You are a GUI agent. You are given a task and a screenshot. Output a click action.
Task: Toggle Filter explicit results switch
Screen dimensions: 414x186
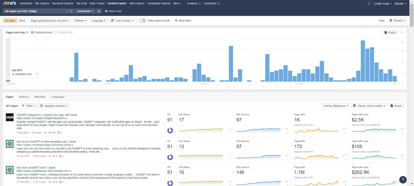click(142, 20)
